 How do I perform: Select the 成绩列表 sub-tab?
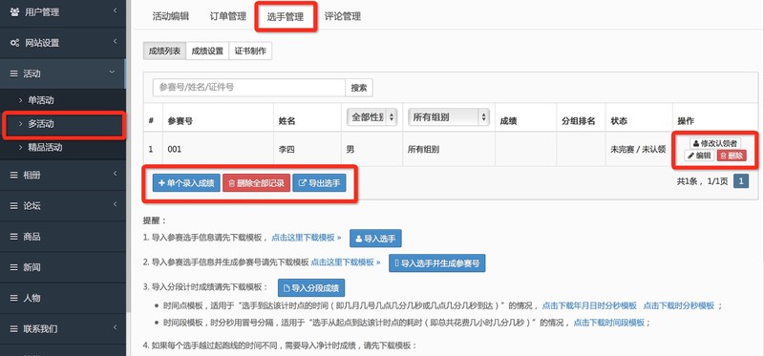(164, 52)
